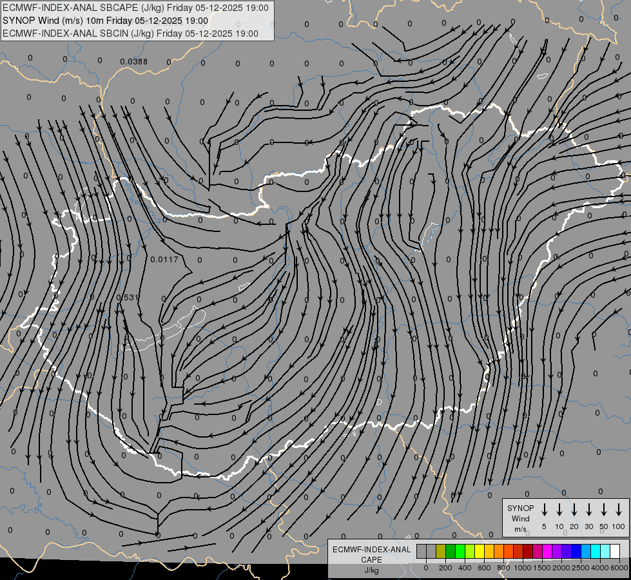The height and width of the screenshot is (580, 631).
Task: Click the wind arrow above the 10 label
Action: (559, 510)
